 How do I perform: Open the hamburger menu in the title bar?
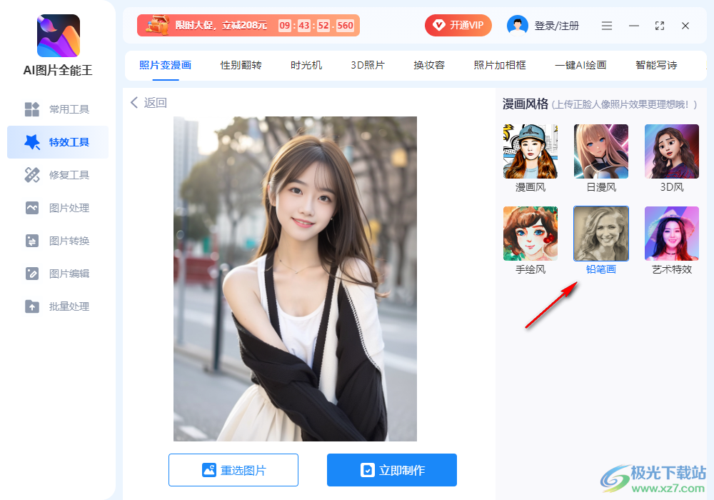pos(607,25)
